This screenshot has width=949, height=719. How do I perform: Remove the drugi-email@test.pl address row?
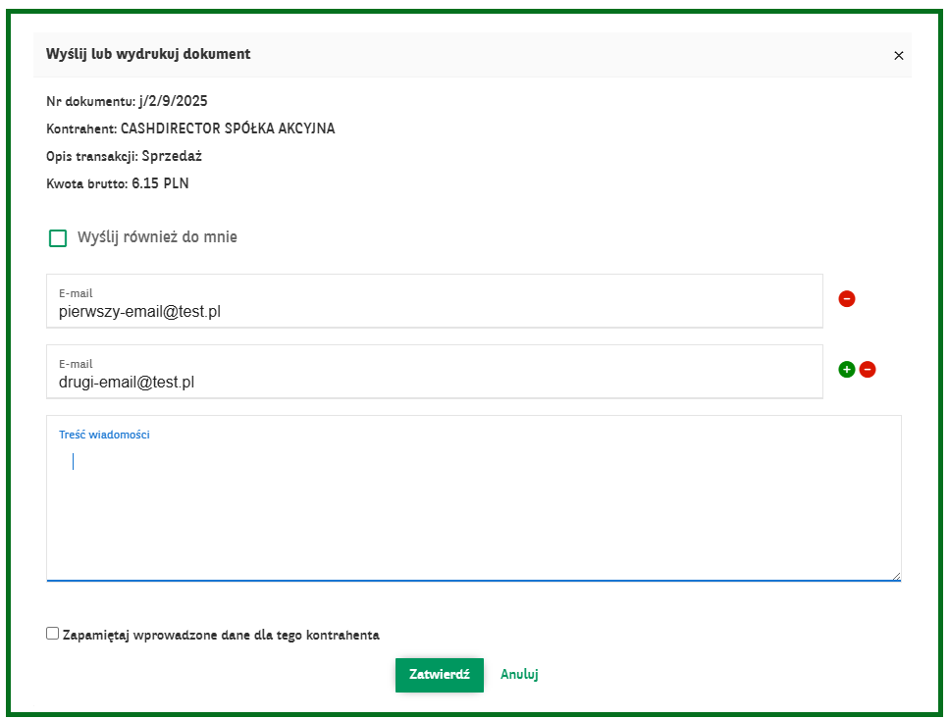868,370
